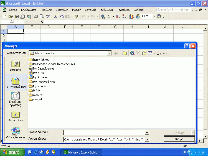The width and height of the screenshot is (208, 156).
Task: Click the Cut scissors icon in toolbar
Action: (55, 16)
